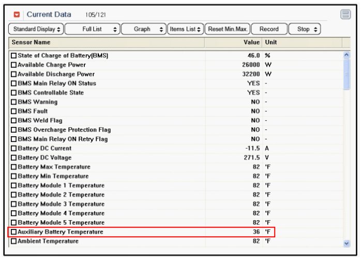Viewport: 362px width, 259px height.
Task: Tick the Battery DC Voltage checkbox
Action: [14, 158]
